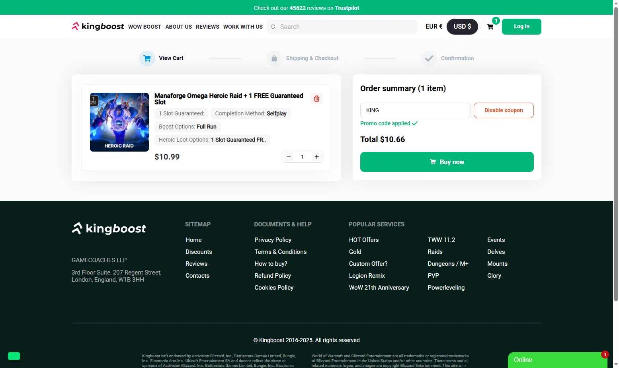Open Cookies Policy link
619x368 pixels.
pos(274,288)
